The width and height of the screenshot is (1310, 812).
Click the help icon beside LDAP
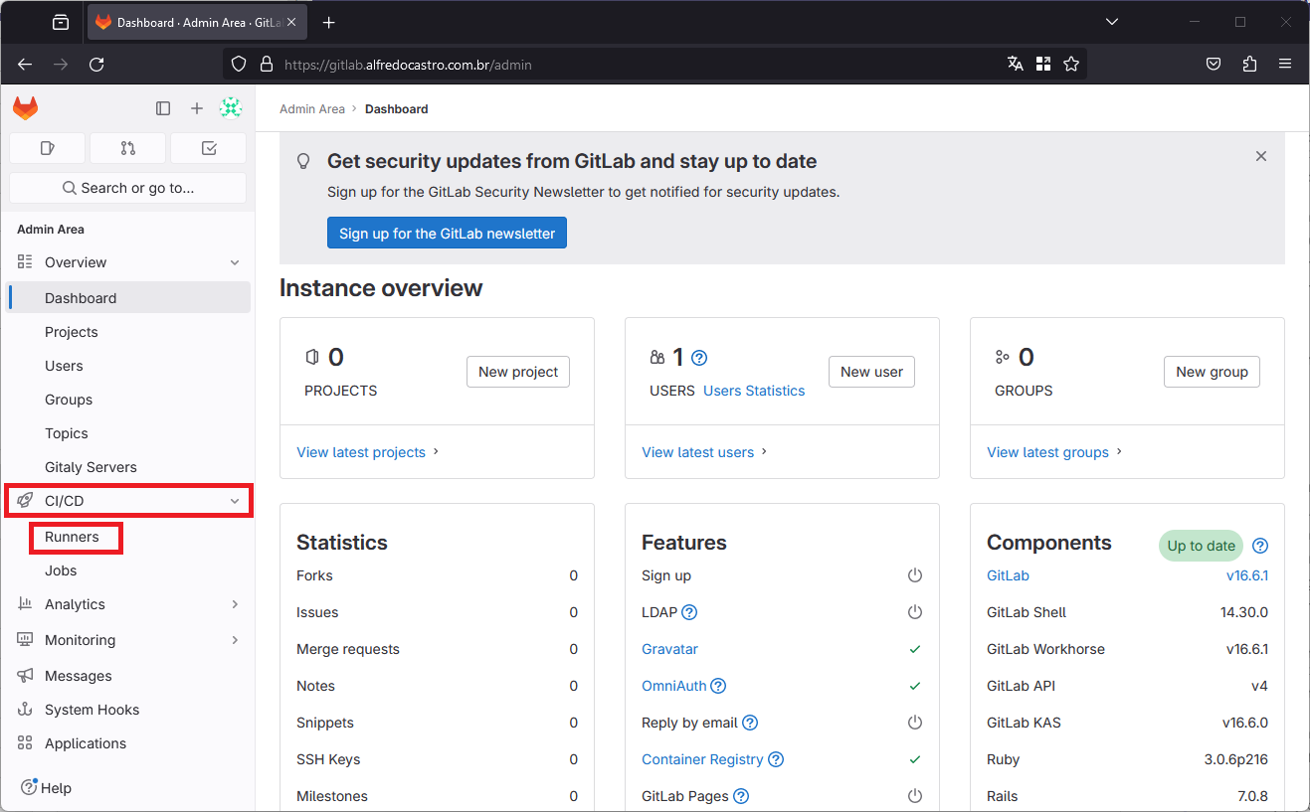[x=689, y=612]
